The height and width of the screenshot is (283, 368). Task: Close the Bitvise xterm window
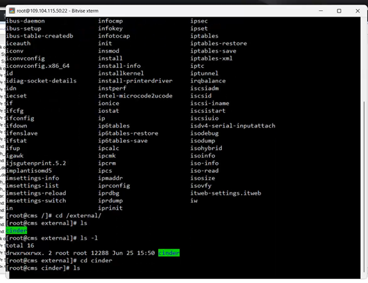(357, 11)
